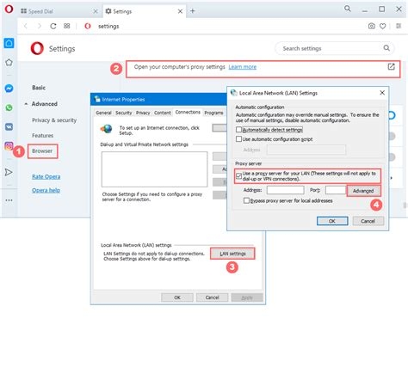
Task: Select the Programs tab in Internet Properties
Action: click(x=213, y=113)
